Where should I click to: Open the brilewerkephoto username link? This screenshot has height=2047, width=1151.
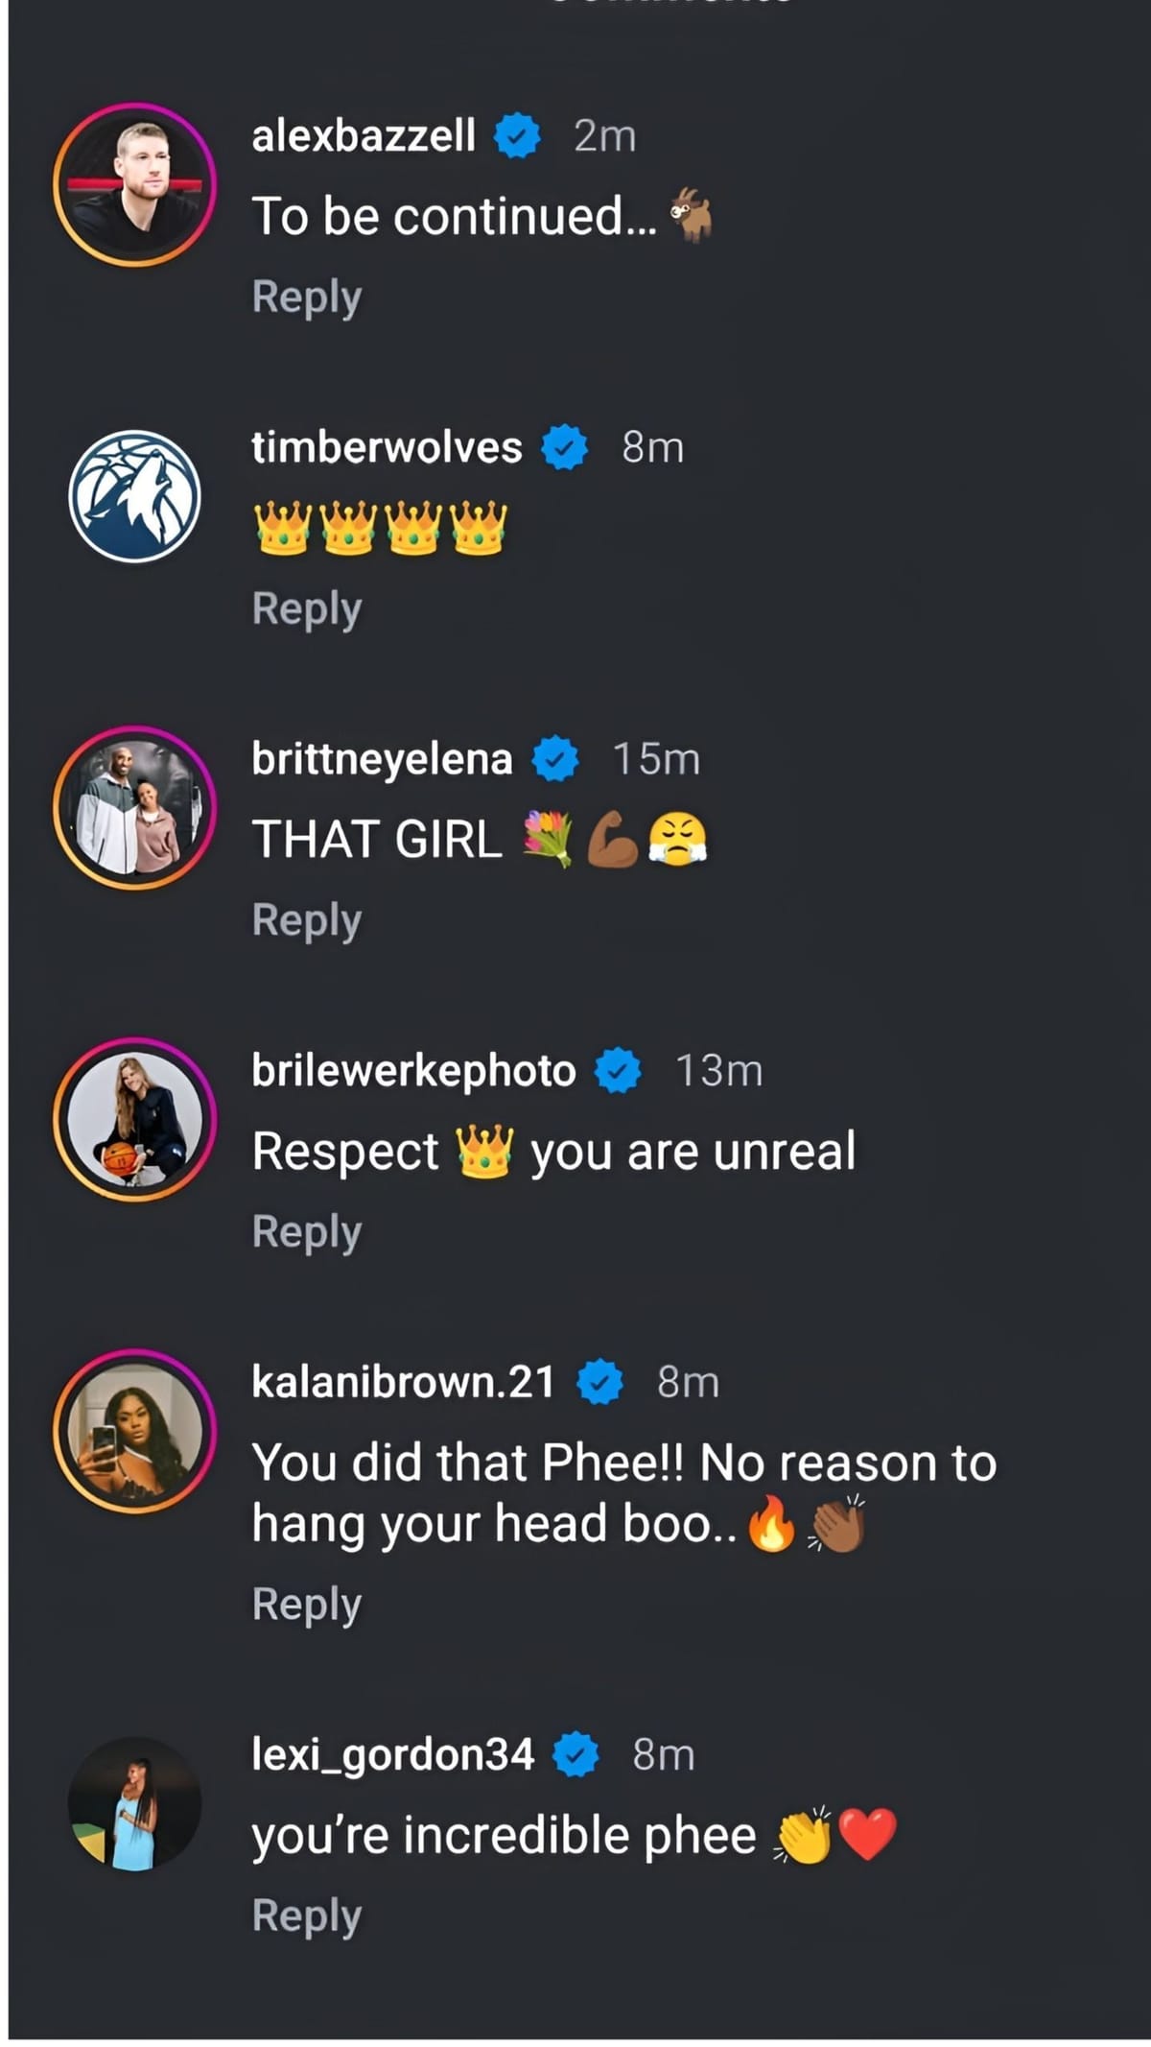click(411, 1072)
